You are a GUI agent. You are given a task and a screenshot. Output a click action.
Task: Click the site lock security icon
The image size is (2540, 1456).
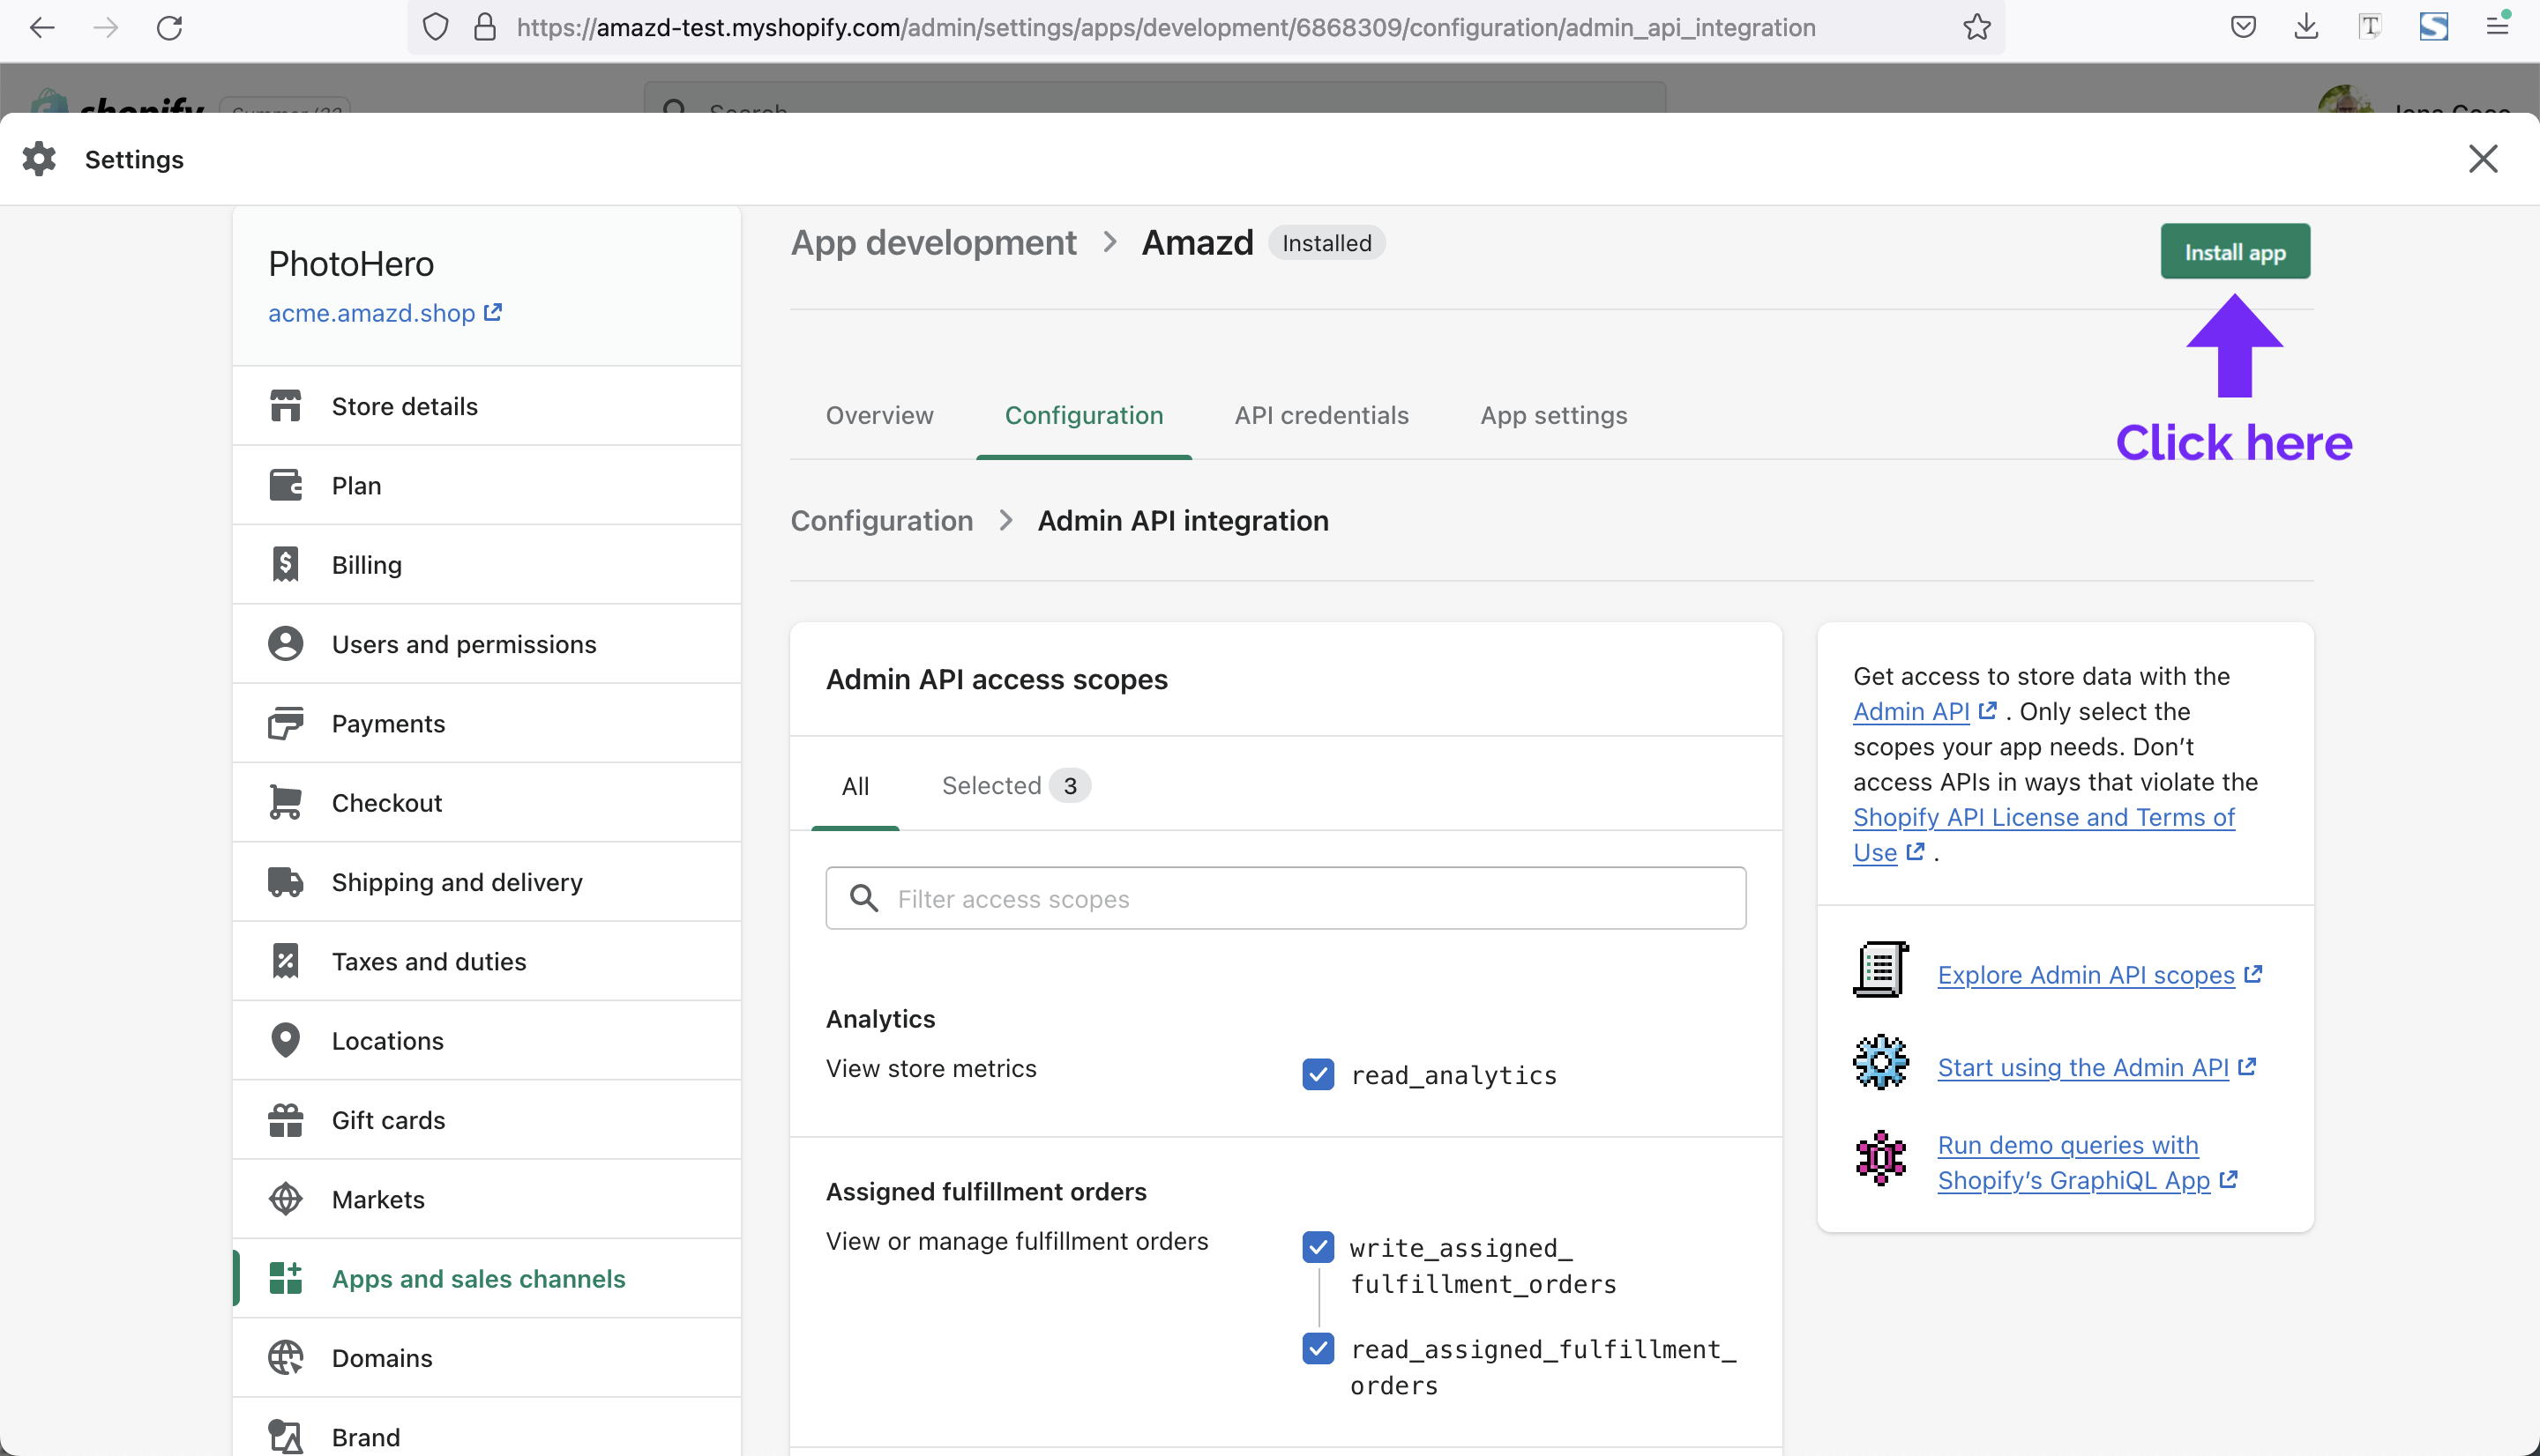[x=485, y=27]
